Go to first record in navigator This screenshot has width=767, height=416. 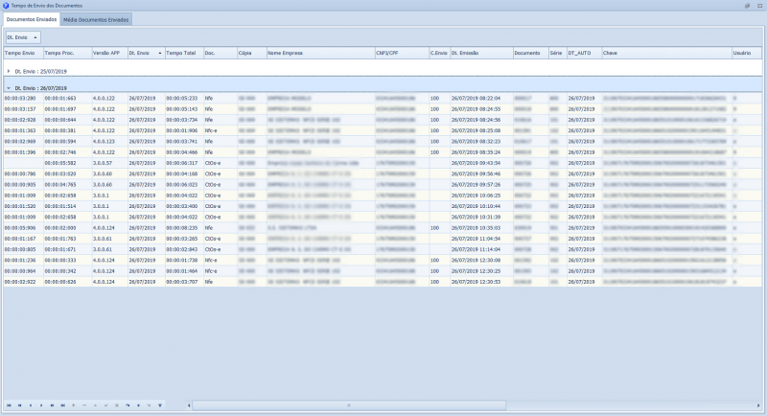tap(10, 405)
